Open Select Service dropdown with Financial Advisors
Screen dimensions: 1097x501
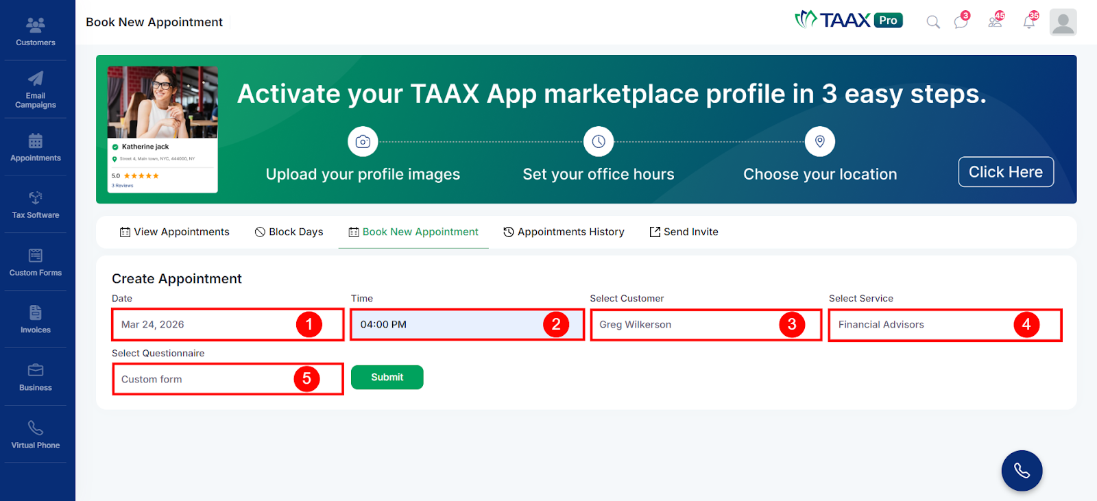[945, 325]
